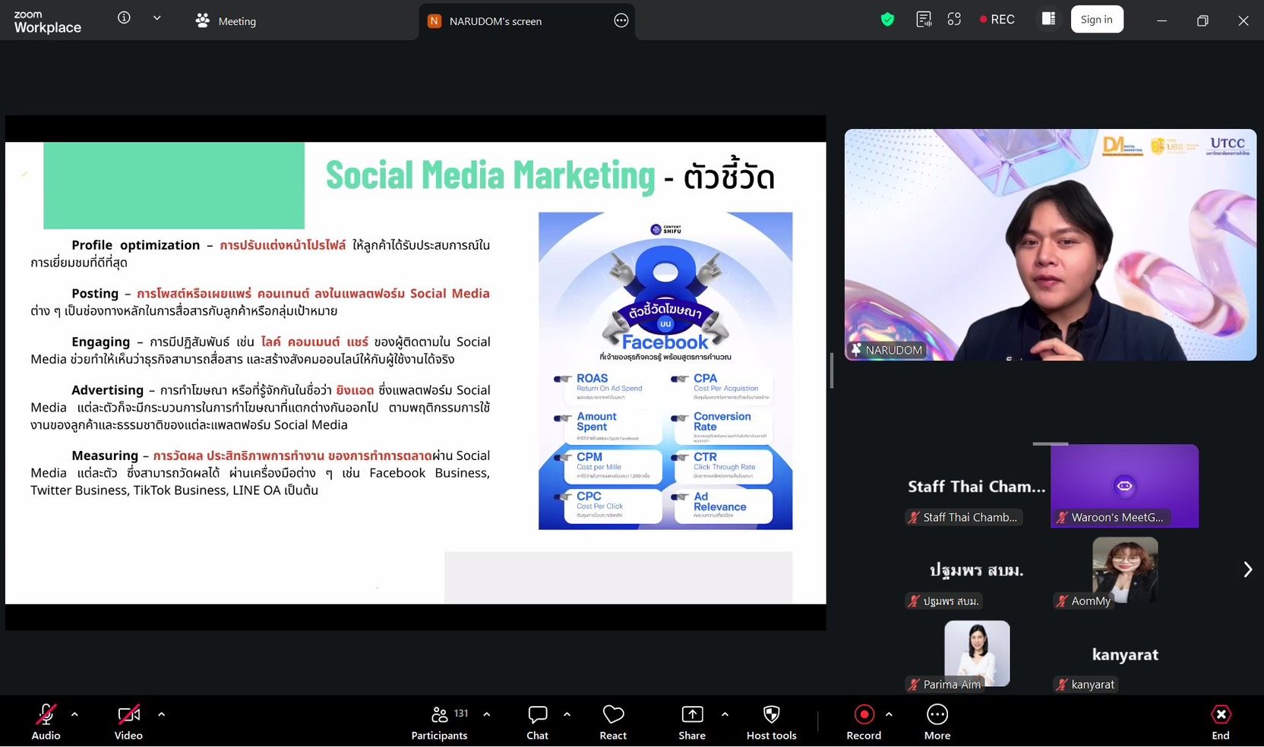Select the ปฐมพร สบม. participant tile
The image size is (1264, 747).
(x=977, y=570)
